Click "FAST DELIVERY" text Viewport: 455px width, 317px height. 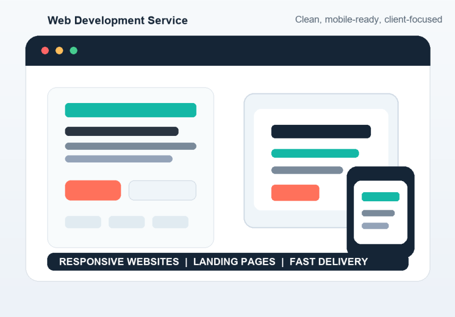coord(328,262)
